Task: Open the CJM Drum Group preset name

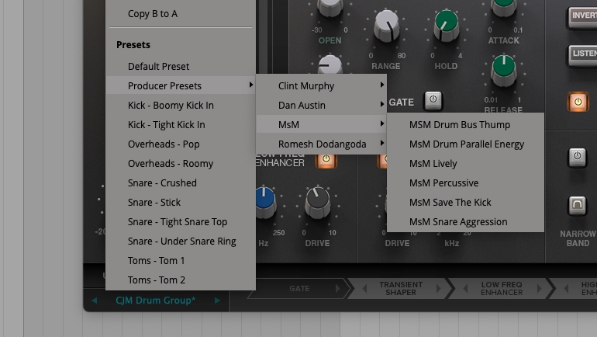Action: click(x=155, y=301)
